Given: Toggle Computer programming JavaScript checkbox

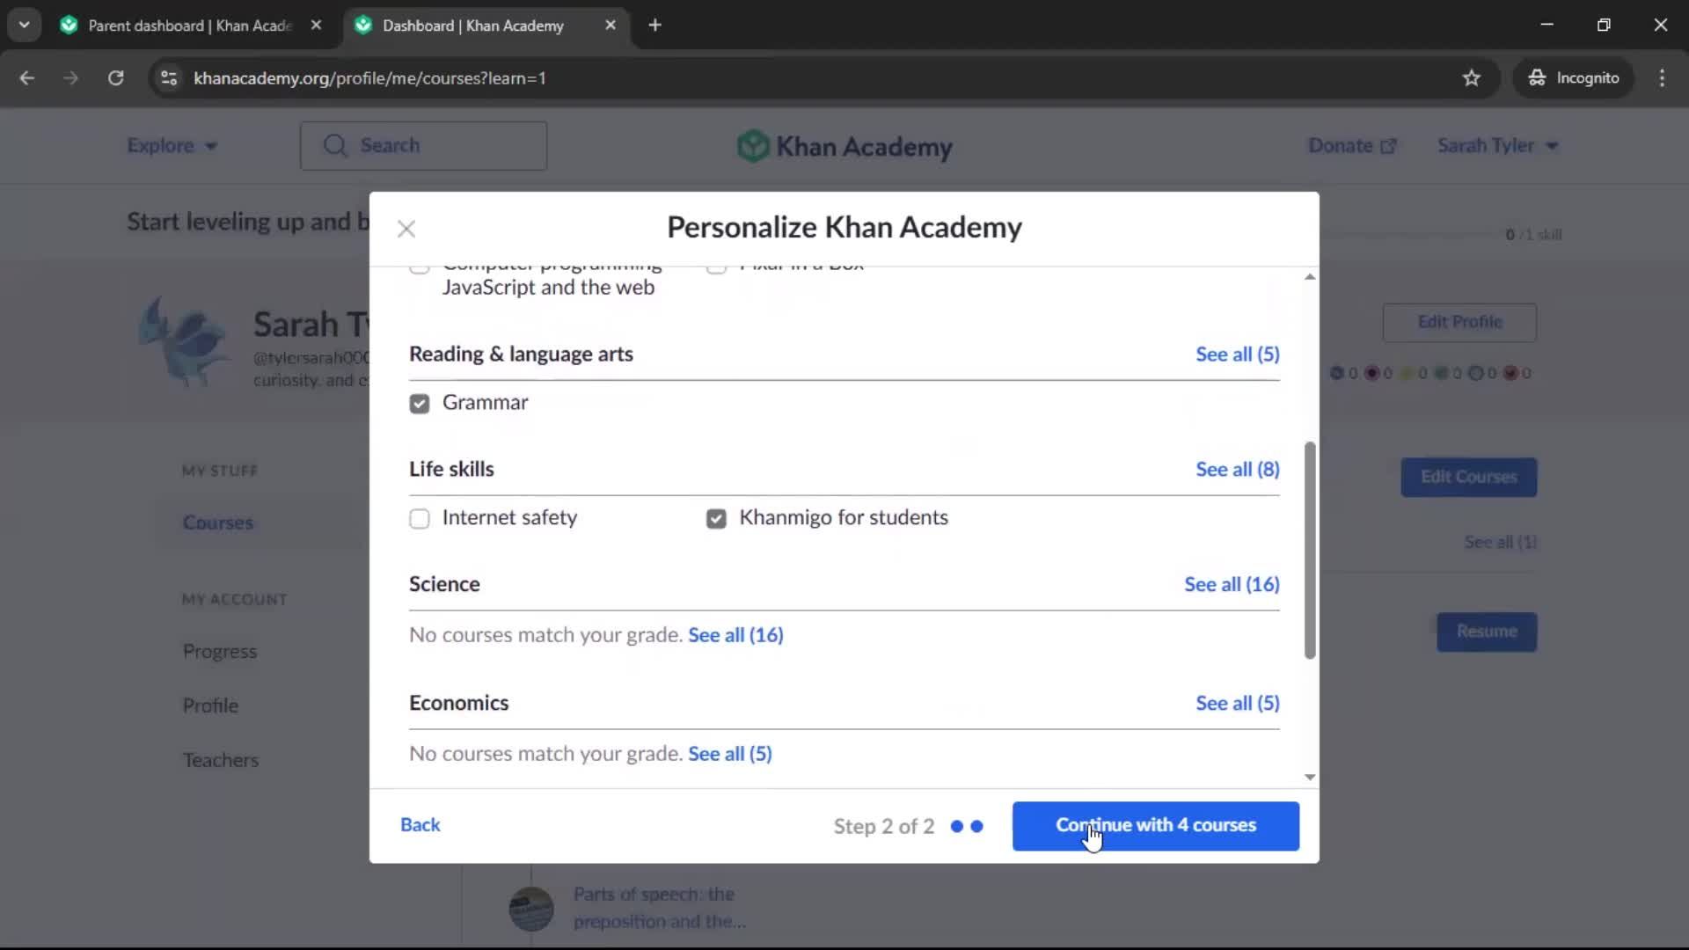Looking at the screenshot, I should (x=420, y=267).
